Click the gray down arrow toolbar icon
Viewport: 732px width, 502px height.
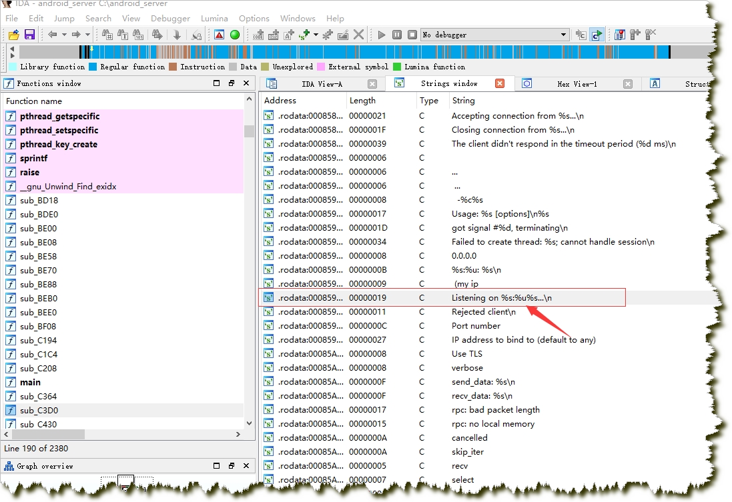coord(177,35)
